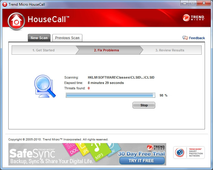Click the HouseCall title text in header
This screenshot has width=213, height=170.
click(48, 19)
